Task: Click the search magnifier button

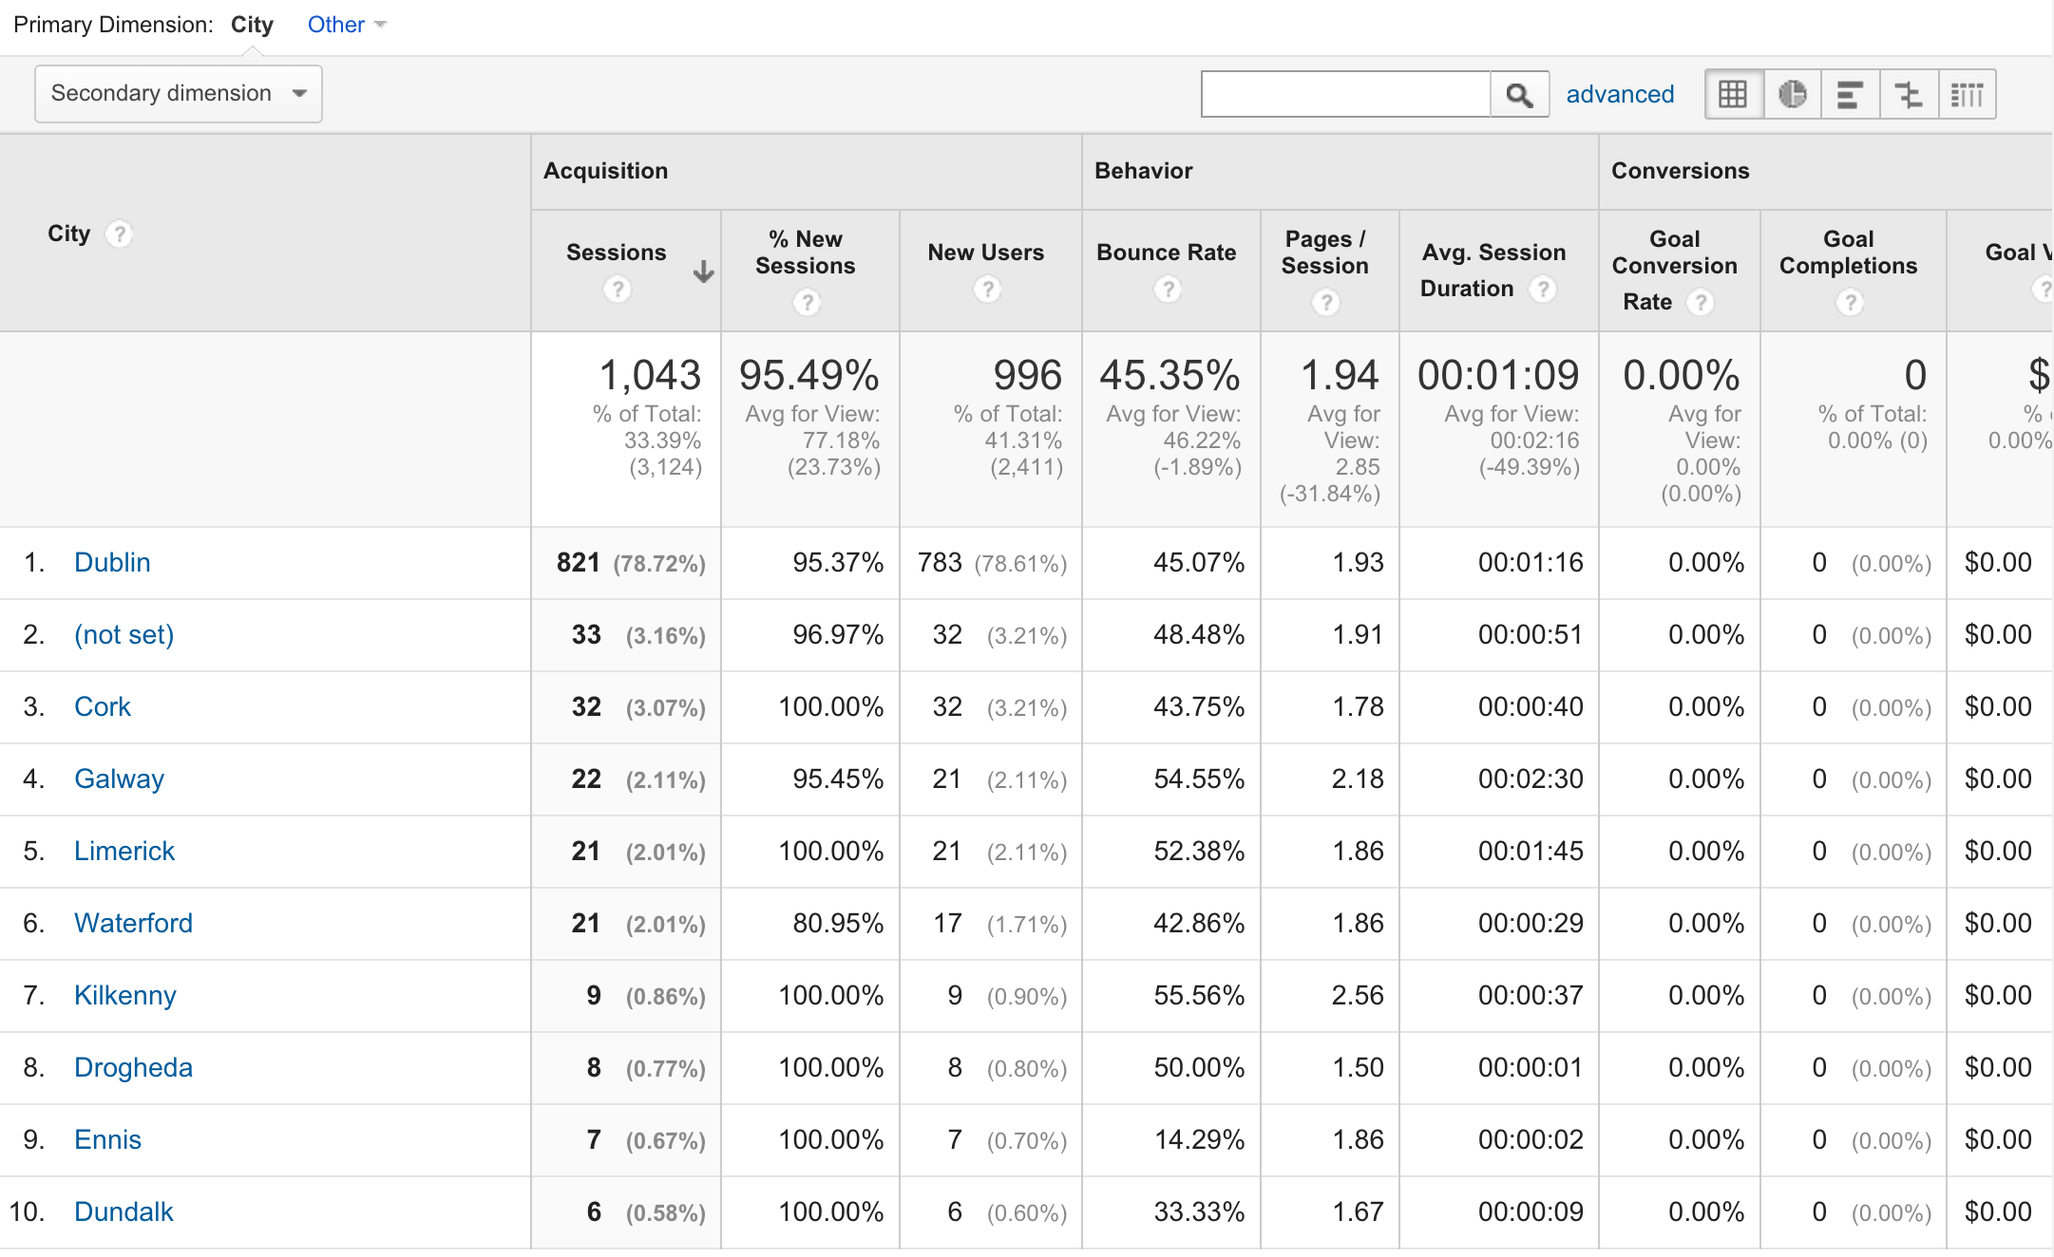Action: (x=1519, y=94)
